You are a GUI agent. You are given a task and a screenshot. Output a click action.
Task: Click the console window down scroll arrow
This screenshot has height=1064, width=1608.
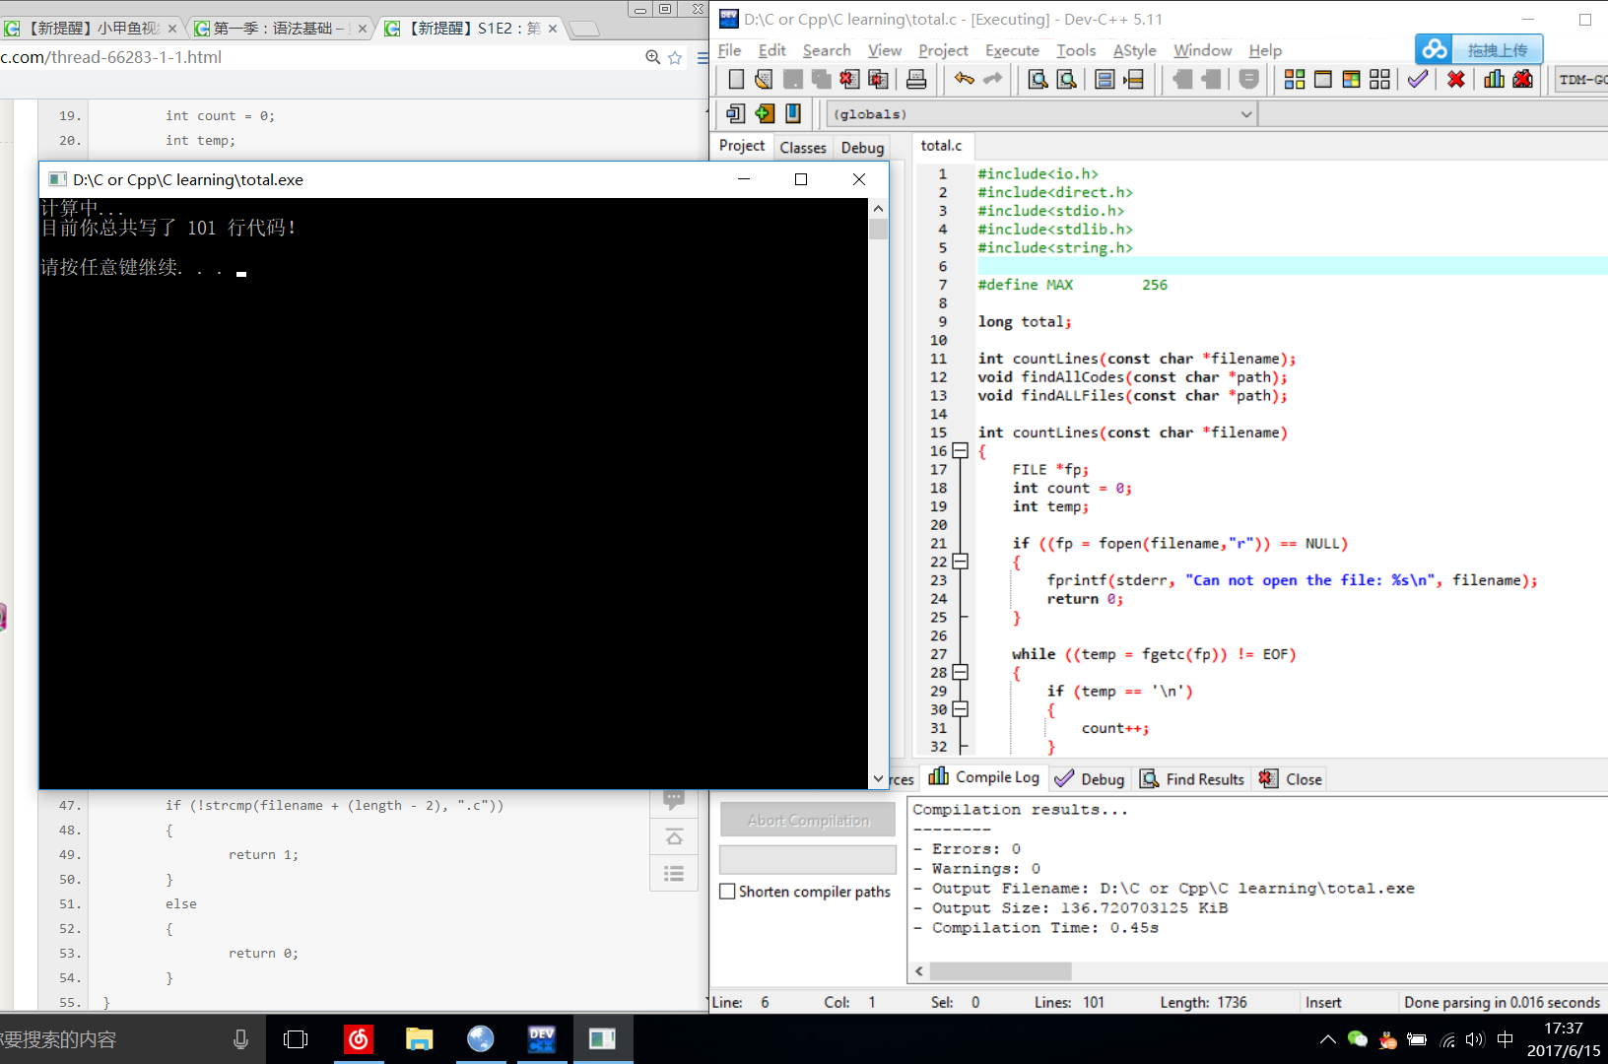click(879, 778)
